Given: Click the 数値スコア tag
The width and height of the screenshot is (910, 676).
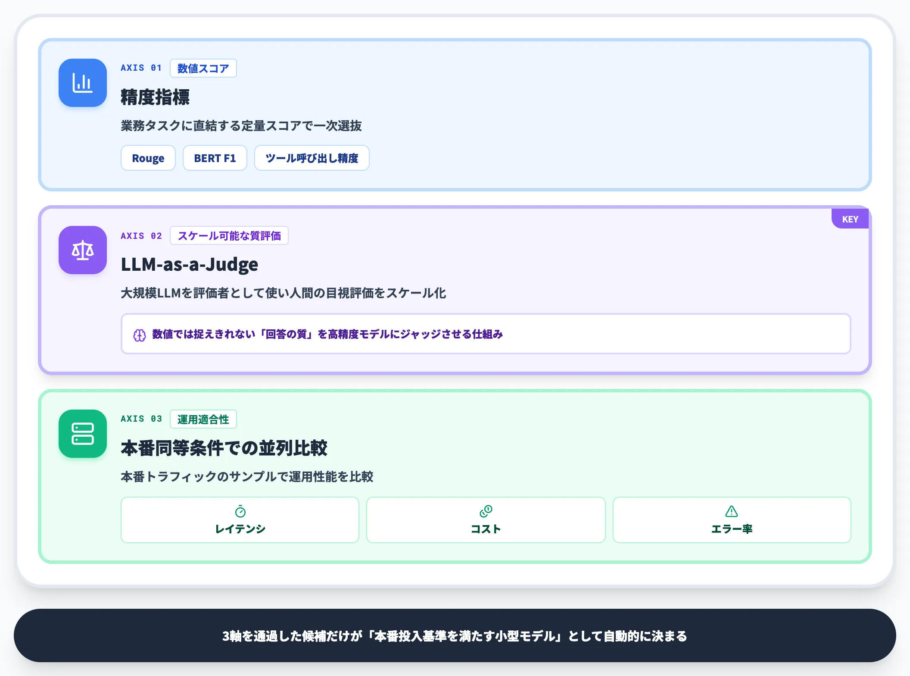Looking at the screenshot, I should [203, 68].
